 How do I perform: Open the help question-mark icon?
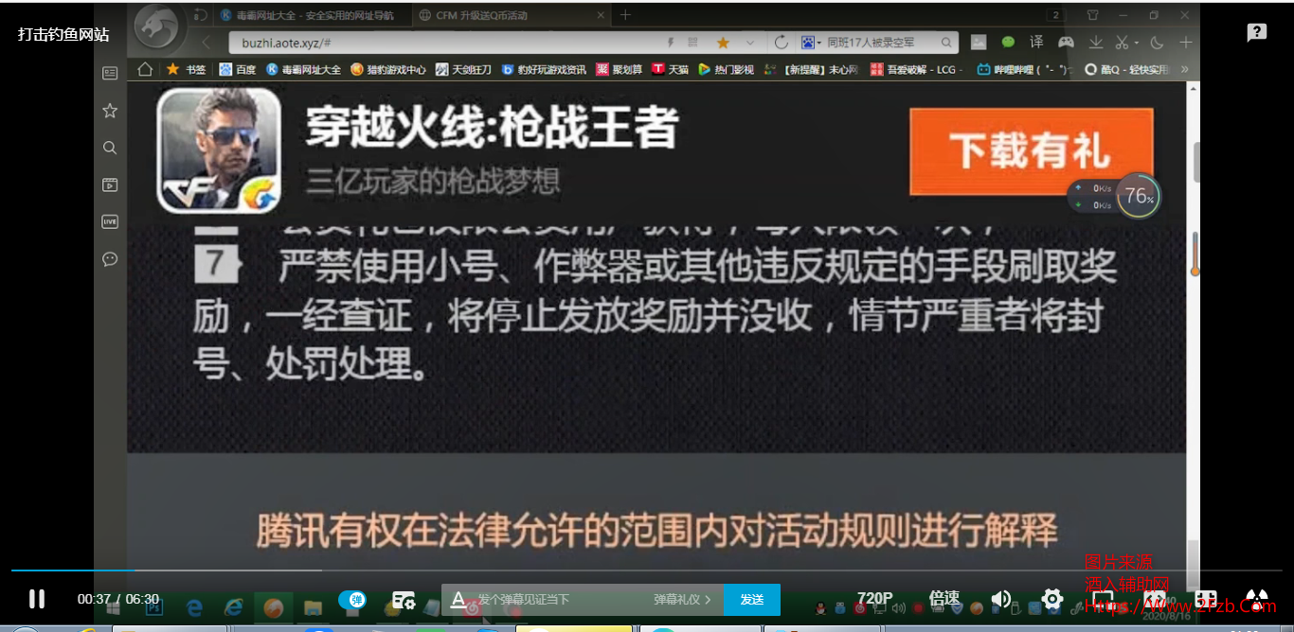(1257, 33)
